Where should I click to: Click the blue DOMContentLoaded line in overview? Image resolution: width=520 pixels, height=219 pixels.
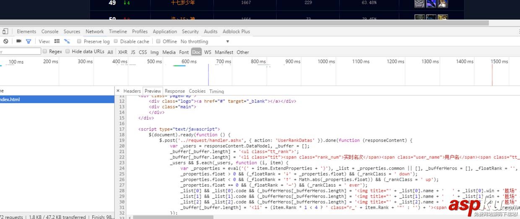[x=208, y=74]
